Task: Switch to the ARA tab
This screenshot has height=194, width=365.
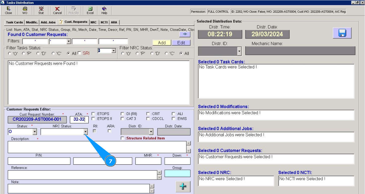Action: point(114,22)
